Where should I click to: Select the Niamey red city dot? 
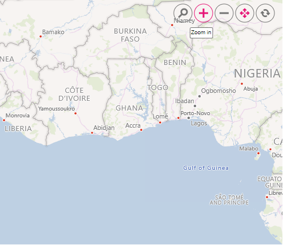(172, 25)
